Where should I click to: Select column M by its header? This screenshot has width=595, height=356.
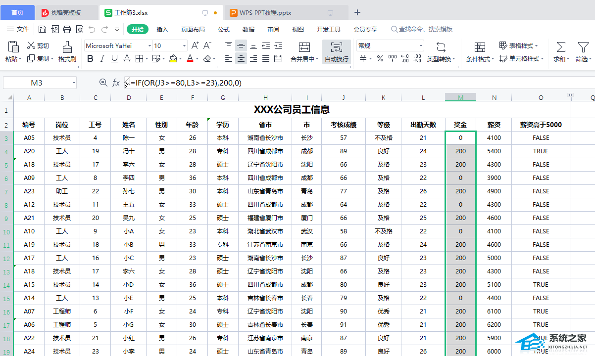coord(460,97)
